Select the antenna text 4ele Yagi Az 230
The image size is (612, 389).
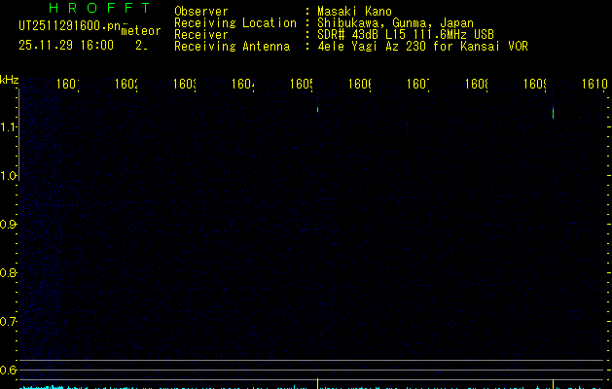pyautogui.click(x=372, y=46)
